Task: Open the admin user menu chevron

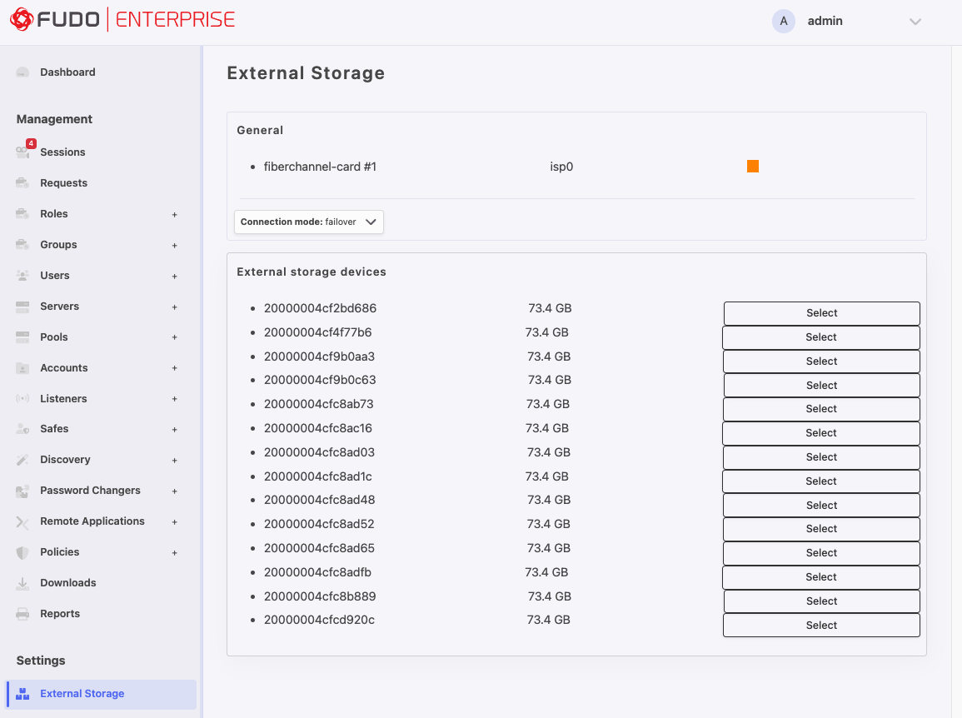Action: point(915,22)
